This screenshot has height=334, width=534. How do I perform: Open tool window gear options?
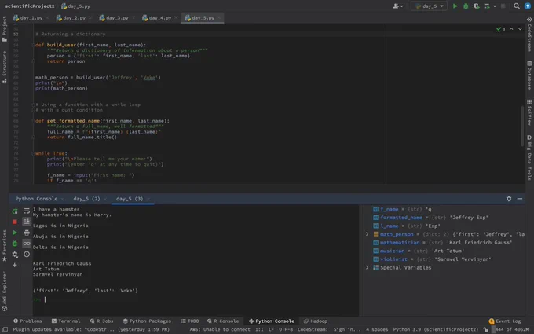click(509, 199)
